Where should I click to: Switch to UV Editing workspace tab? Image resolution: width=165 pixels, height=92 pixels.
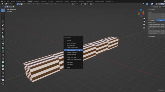click(51, 2)
